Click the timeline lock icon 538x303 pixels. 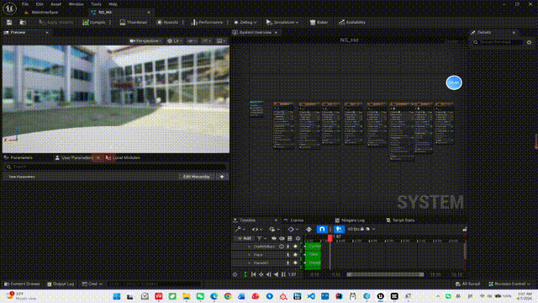click(465, 229)
